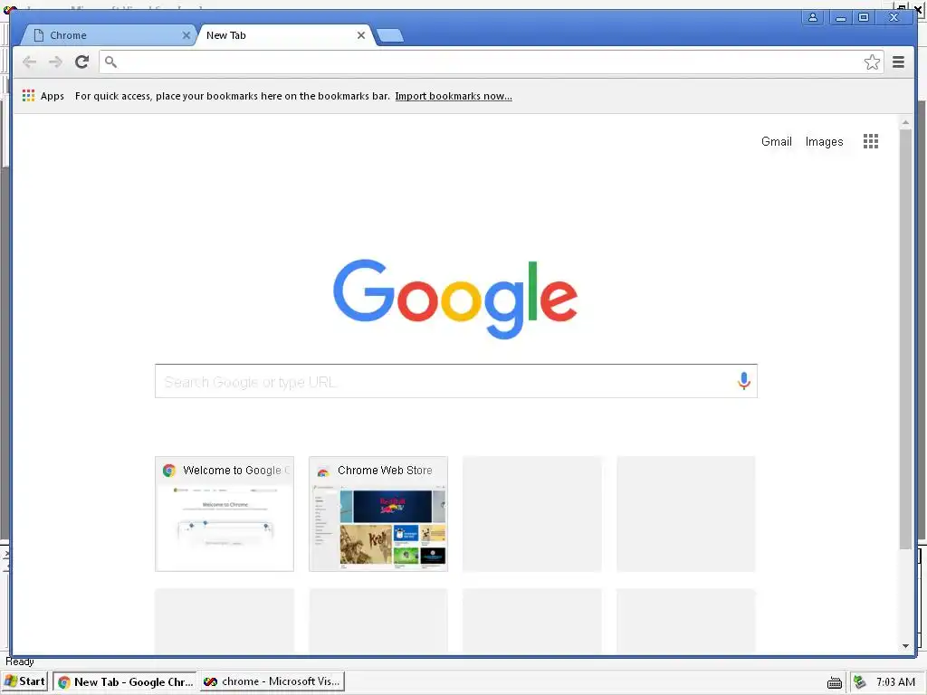927x695 pixels.
Task: Select the New Tab tab
Action: [283, 35]
